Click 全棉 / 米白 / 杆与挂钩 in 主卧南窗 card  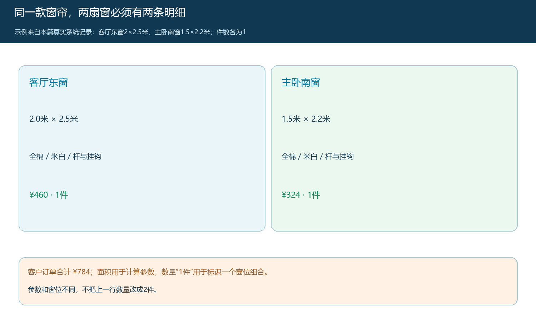pos(318,156)
